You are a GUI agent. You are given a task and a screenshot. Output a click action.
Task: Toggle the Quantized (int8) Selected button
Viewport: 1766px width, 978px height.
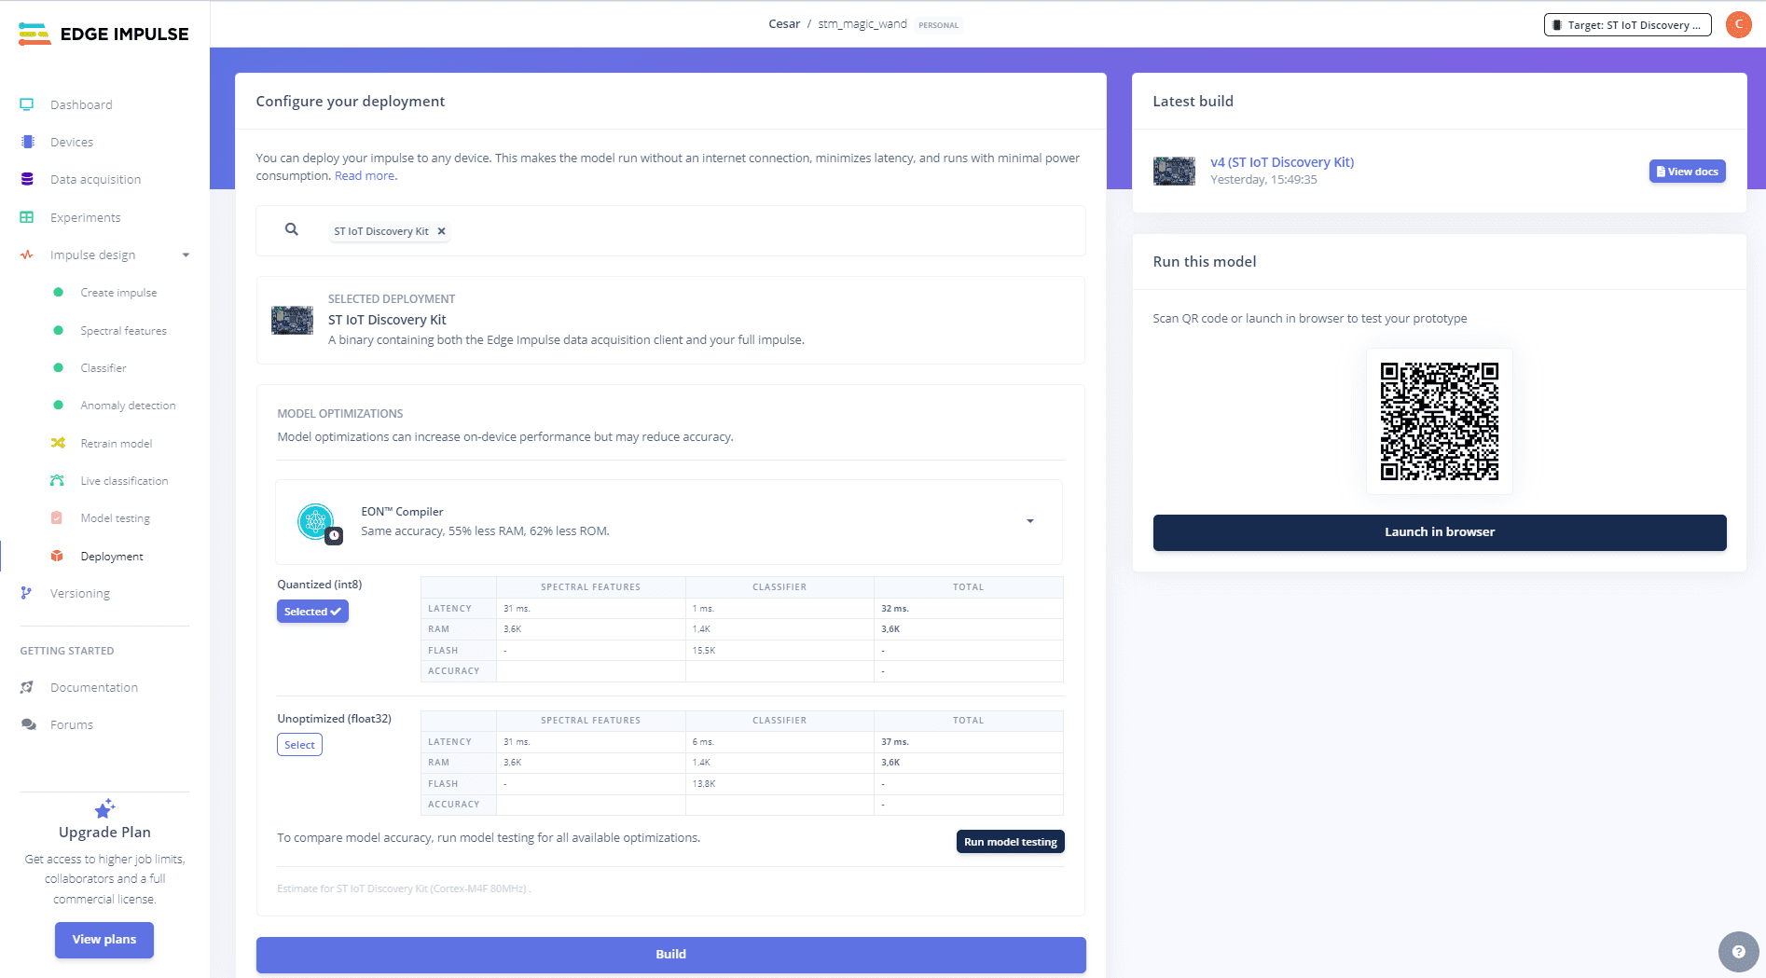312,612
